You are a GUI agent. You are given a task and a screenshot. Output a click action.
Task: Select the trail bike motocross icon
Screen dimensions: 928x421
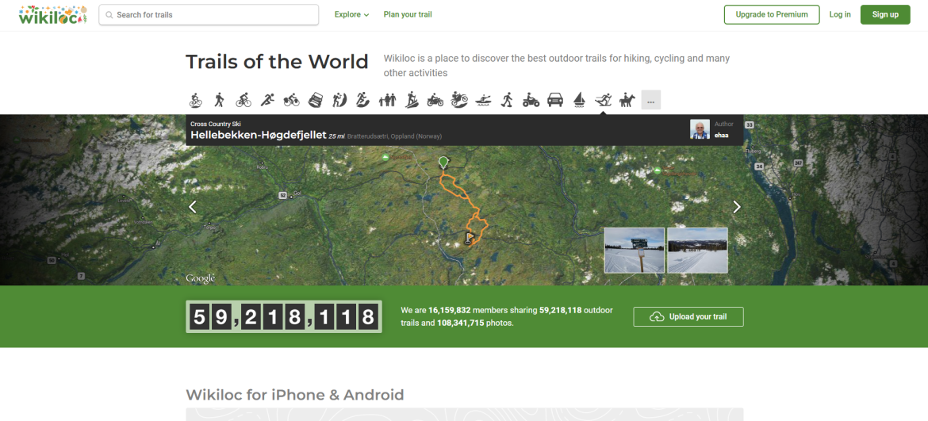(459, 100)
